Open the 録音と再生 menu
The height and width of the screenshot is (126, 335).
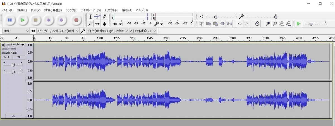pyautogui.click(x=53, y=10)
